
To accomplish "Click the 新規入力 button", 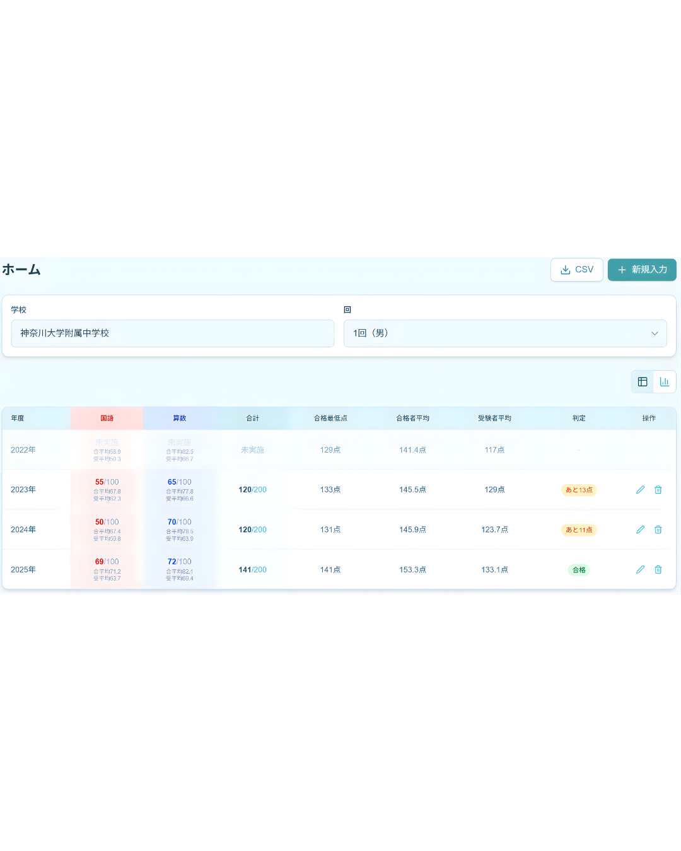I will 642,269.
